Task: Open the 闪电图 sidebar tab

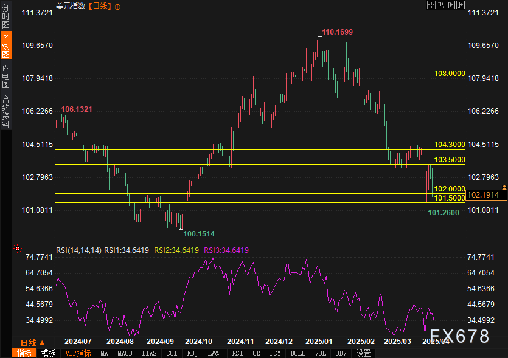Action: click(x=5, y=76)
